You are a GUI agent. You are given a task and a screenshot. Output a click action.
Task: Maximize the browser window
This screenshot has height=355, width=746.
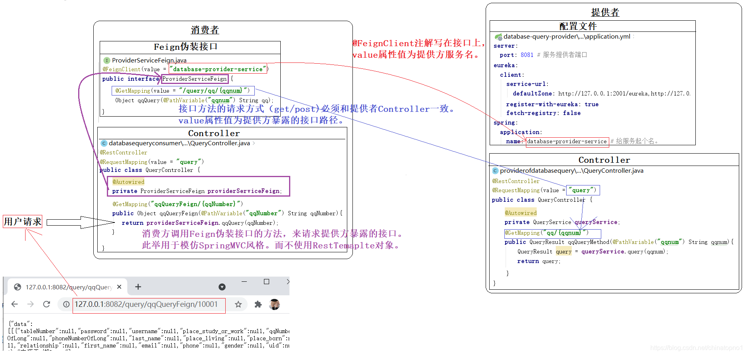[x=266, y=282]
